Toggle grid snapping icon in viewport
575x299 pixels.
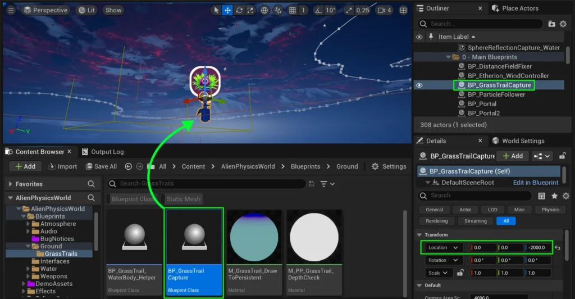(x=293, y=10)
